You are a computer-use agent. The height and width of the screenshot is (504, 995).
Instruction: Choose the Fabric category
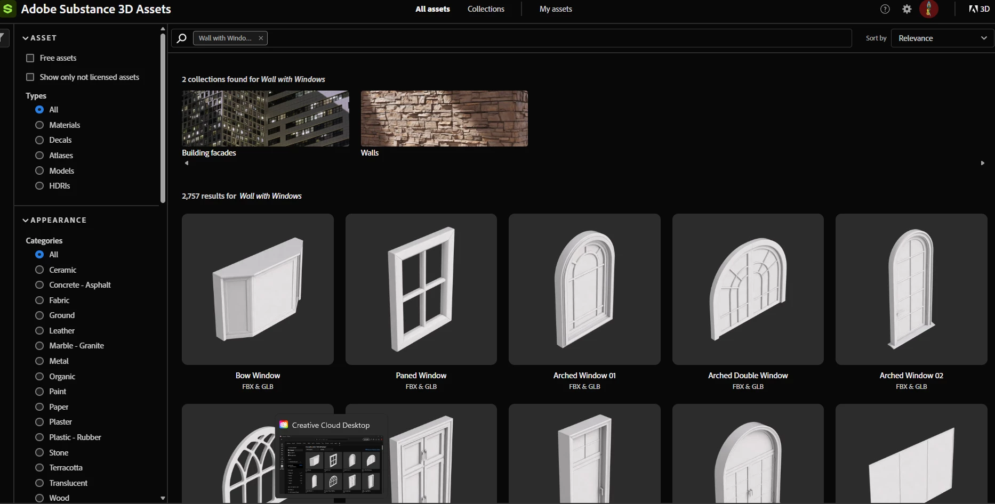pyautogui.click(x=39, y=300)
